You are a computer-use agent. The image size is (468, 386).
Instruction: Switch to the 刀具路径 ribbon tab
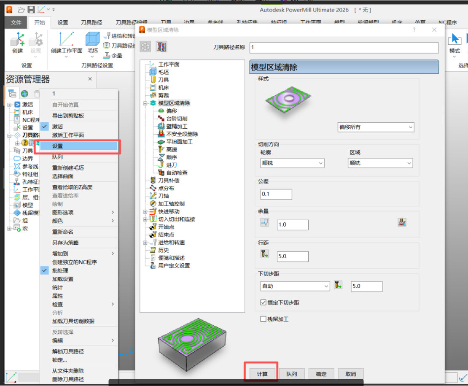pos(91,22)
